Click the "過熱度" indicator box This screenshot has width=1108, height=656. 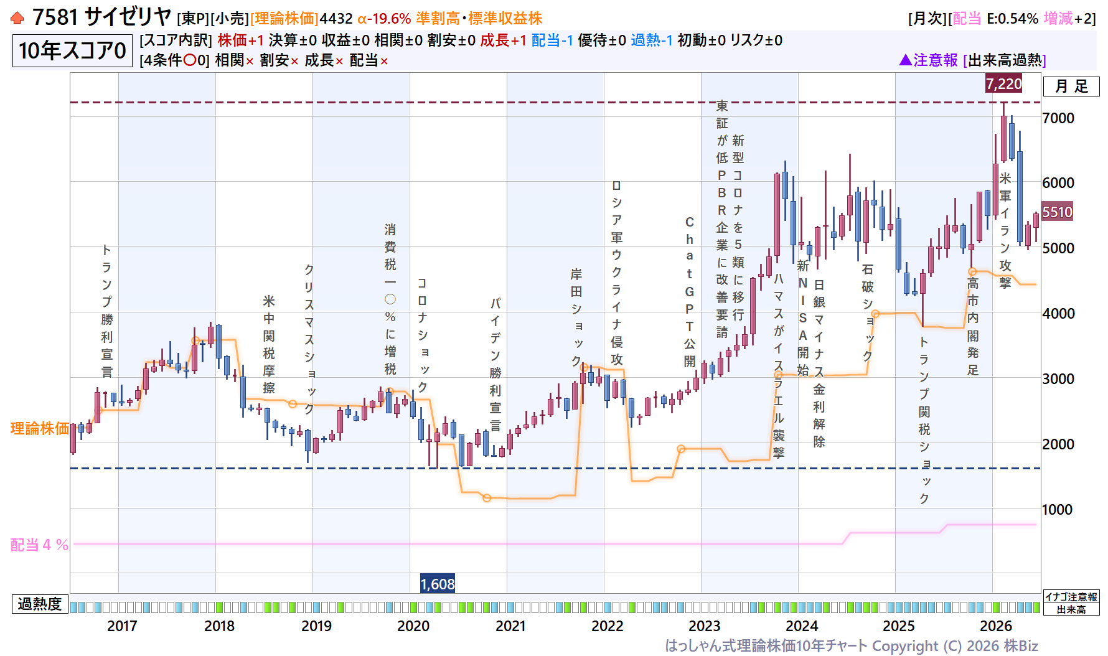40,604
